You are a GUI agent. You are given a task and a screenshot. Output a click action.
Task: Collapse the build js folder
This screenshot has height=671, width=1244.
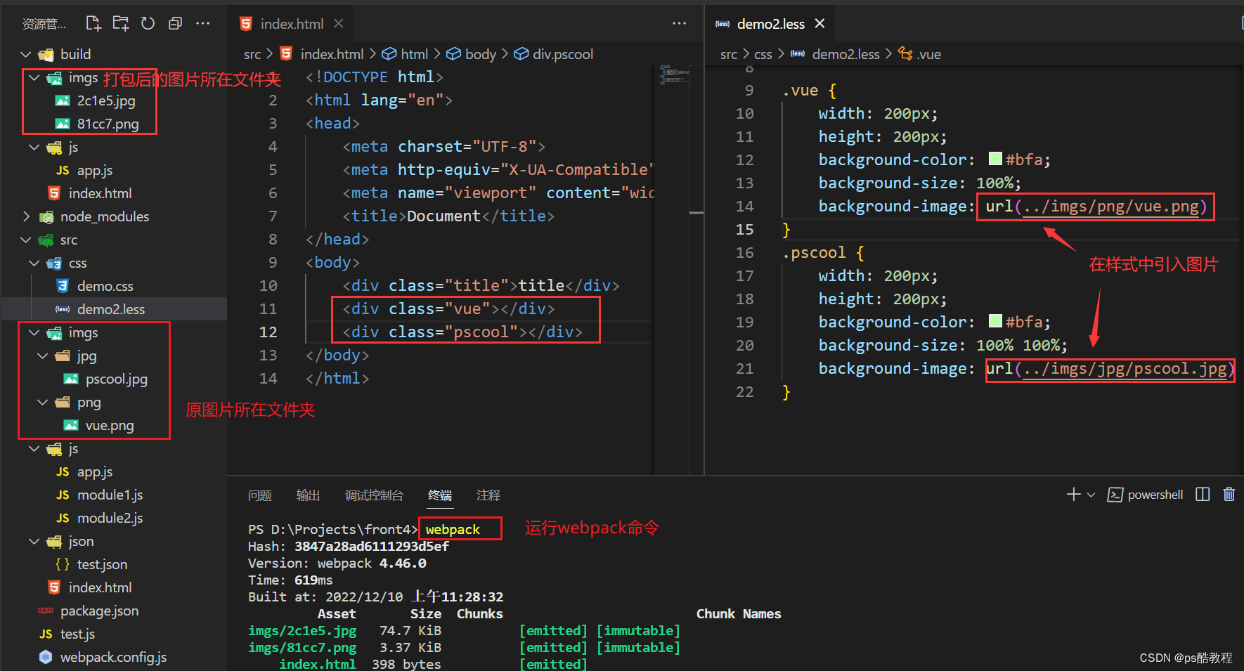pyautogui.click(x=34, y=147)
